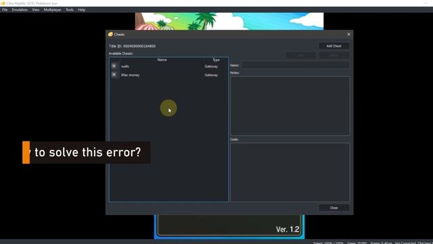433x244 pixels.
Task: Click the Not Connected status entry
Action: 405,243
